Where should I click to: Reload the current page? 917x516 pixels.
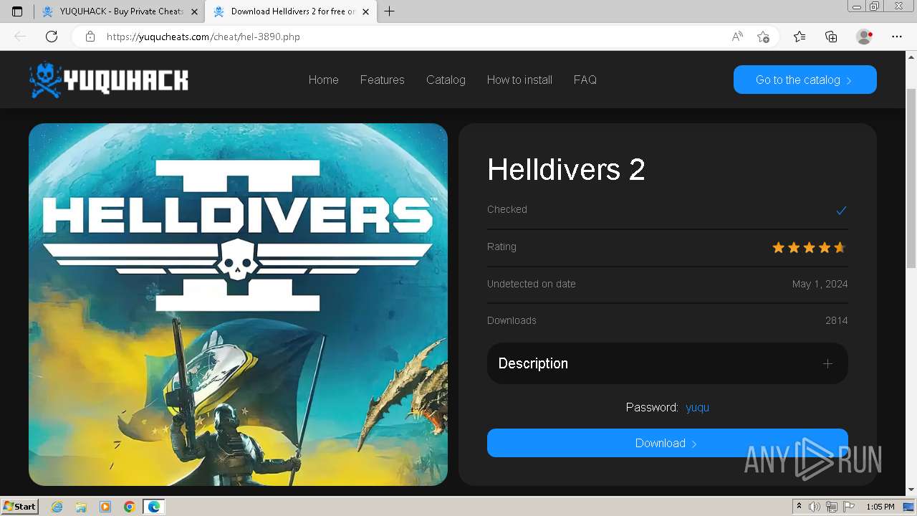pos(52,37)
